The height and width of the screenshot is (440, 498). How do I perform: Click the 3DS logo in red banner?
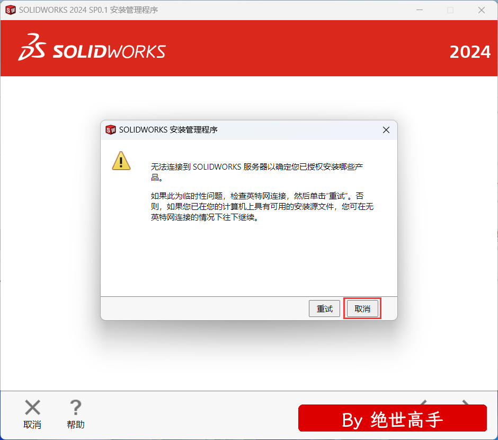32,47
